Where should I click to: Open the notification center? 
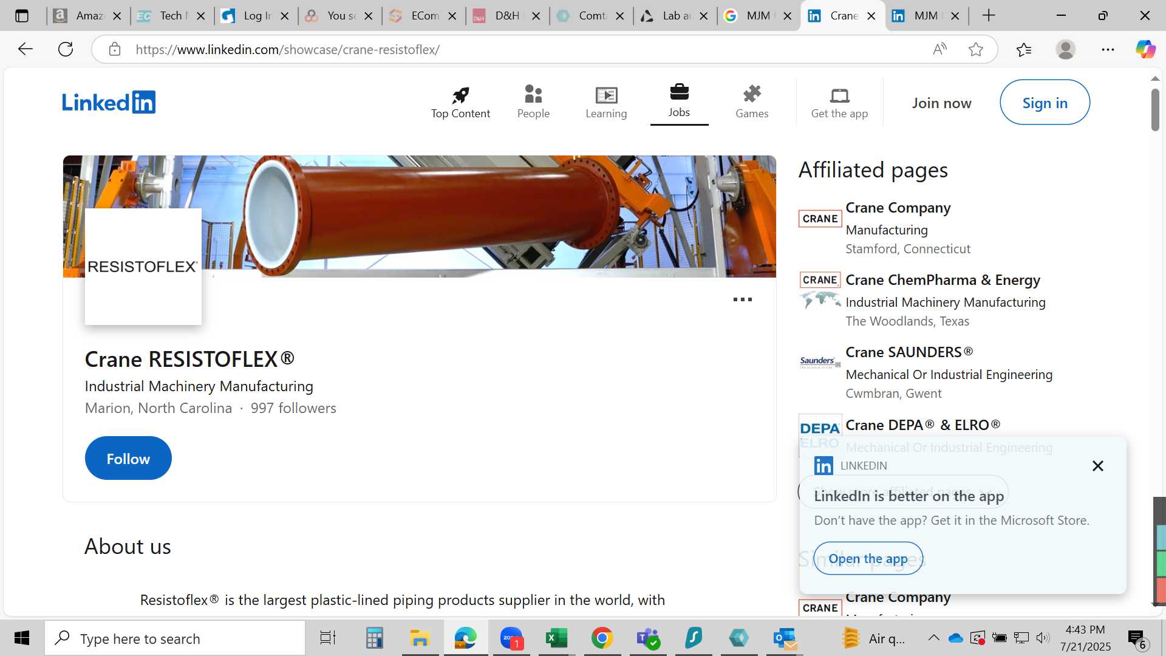tap(1137, 638)
